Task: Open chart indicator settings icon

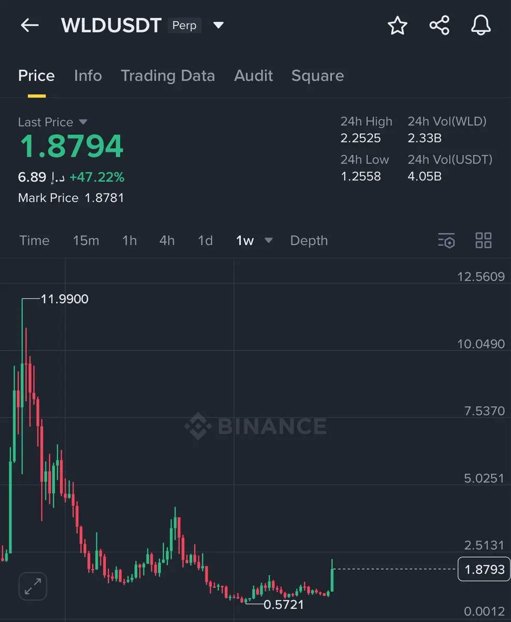Action: 446,241
